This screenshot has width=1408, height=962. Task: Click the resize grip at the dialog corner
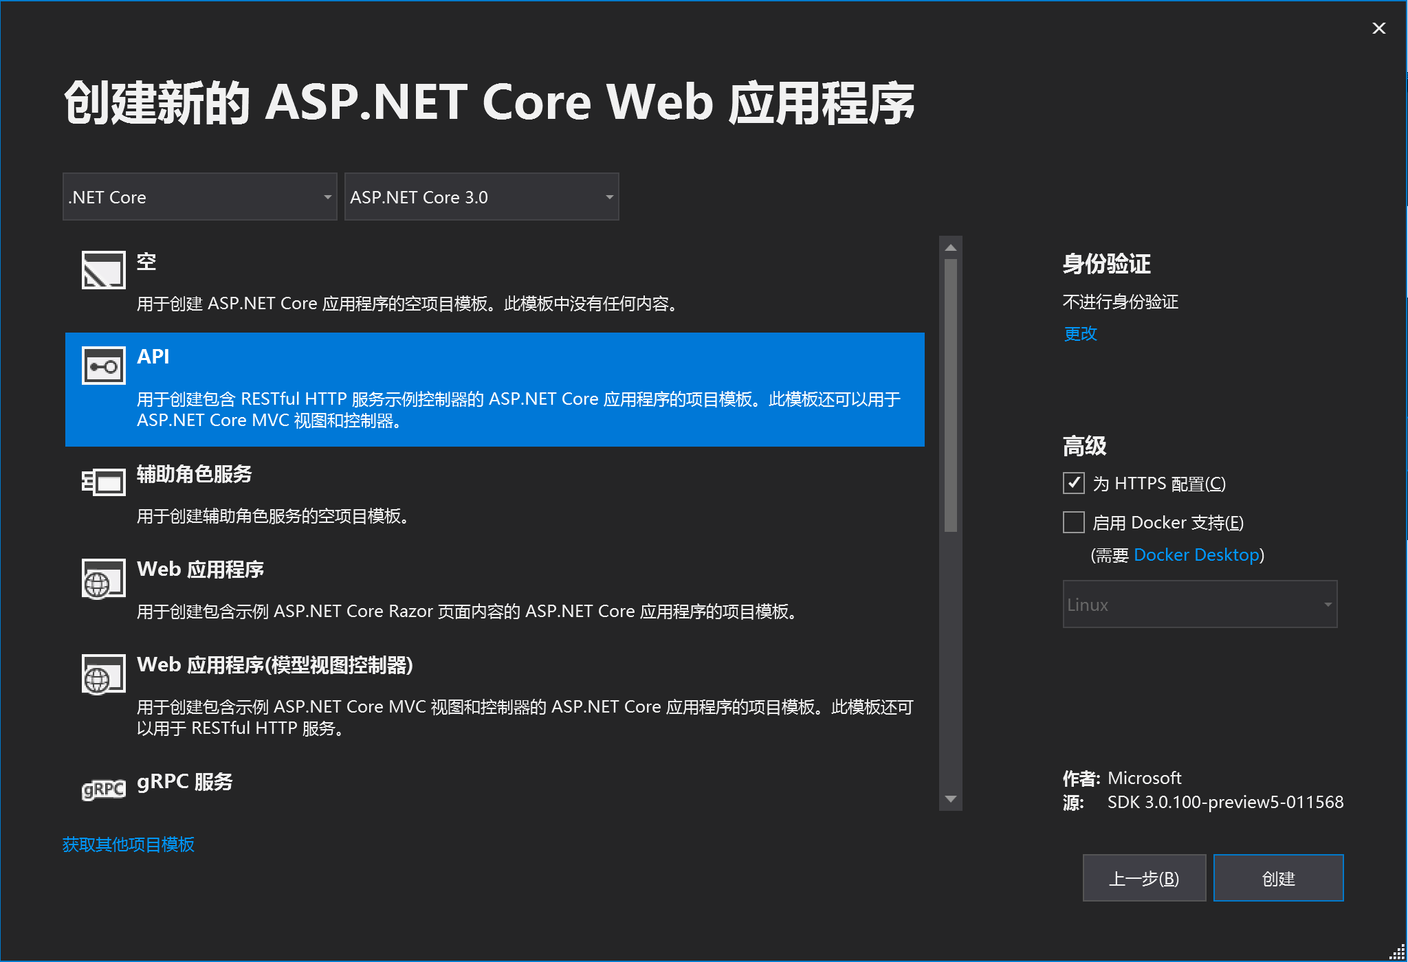1397,952
